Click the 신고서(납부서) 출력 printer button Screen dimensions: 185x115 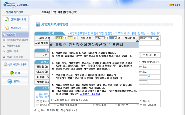pos(15,64)
